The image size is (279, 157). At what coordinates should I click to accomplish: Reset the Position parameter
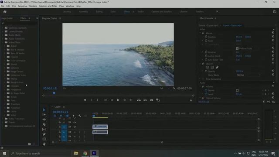click(273, 37)
